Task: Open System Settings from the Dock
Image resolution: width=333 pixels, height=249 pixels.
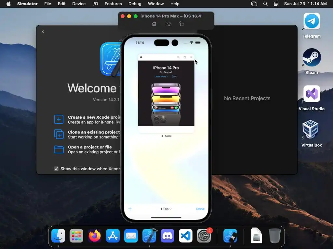Action: click(x=204, y=236)
